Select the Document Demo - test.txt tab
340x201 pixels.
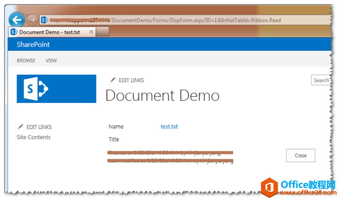point(52,32)
